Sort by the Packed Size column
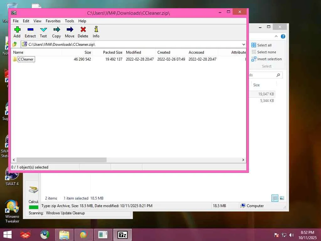The image size is (321, 241). point(113,52)
